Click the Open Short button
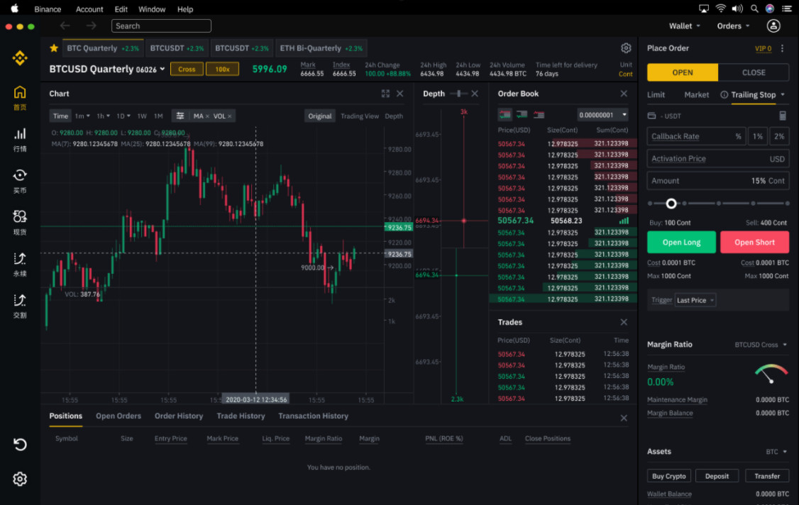 (x=755, y=243)
